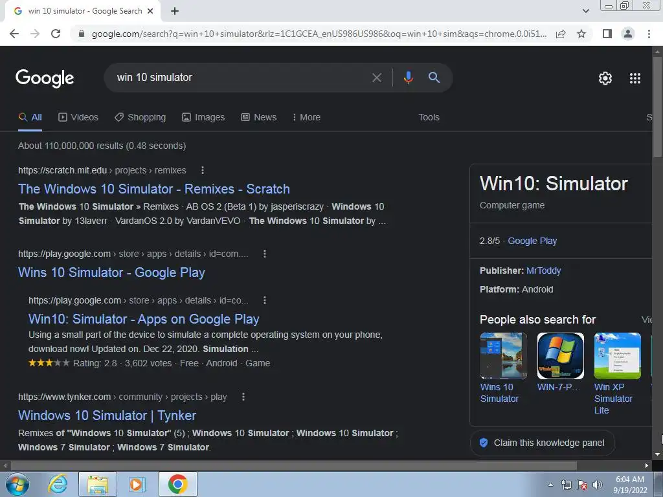Viewport: 663px width, 497px height.
Task: Open Chrome side panel
Action: tap(607, 34)
